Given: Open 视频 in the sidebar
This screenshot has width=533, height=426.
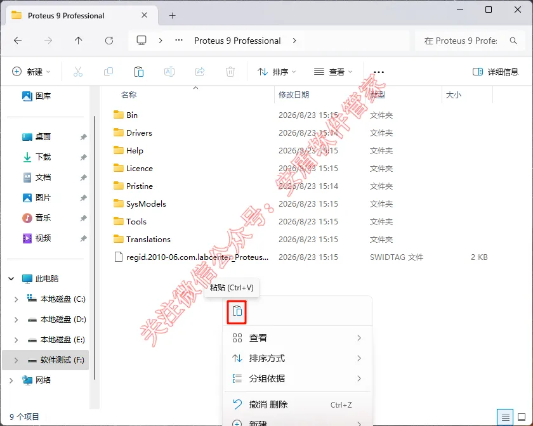Looking at the screenshot, I should [36, 238].
